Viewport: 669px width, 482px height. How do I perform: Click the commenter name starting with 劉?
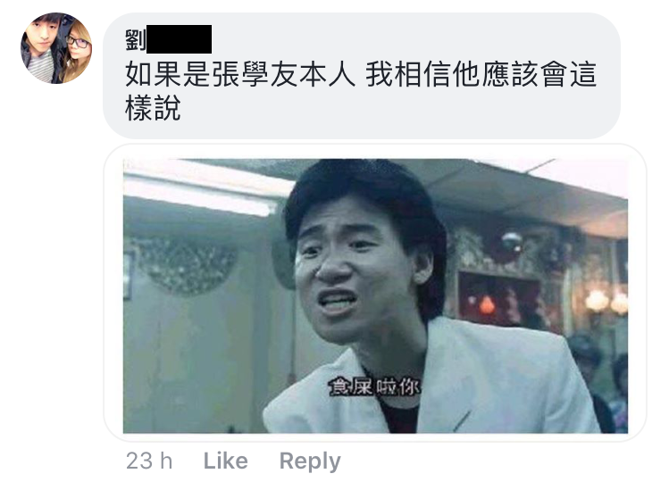pyautogui.click(x=169, y=39)
